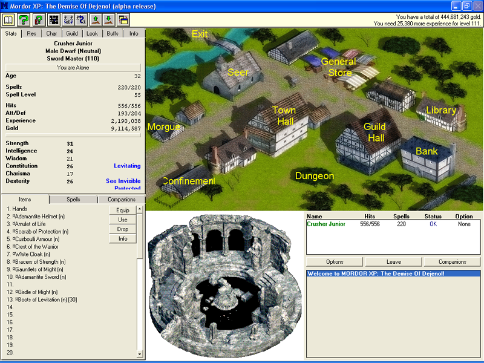This screenshot has height=363, width=484.
Task: Click the green question mark help icon
Action: pyautogui.click(x=24, y=19)
